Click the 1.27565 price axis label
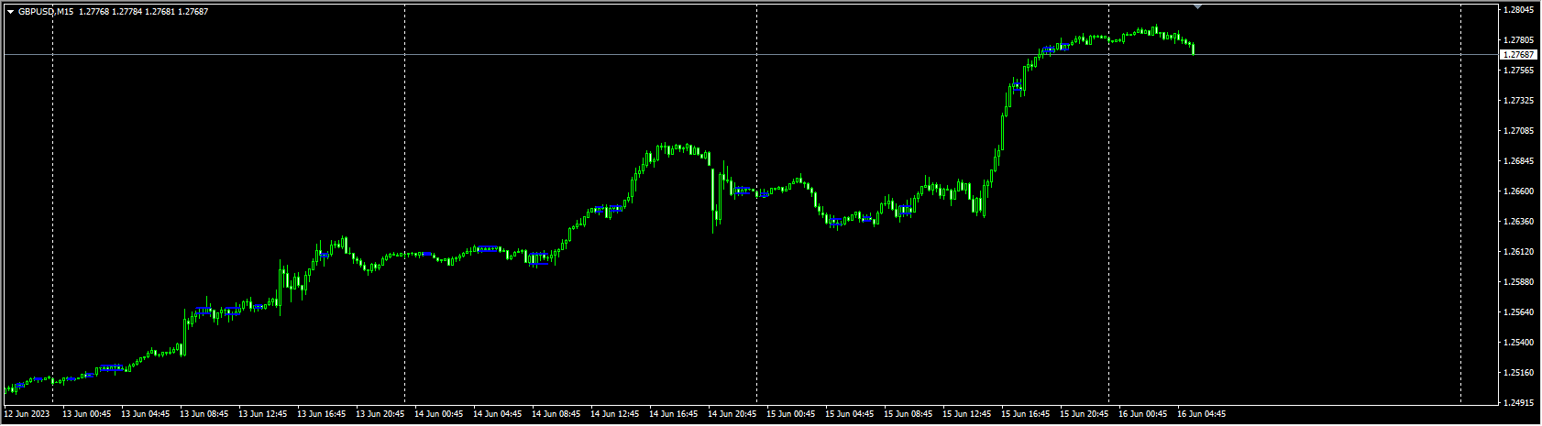Viewport: 1542px width, 426px height. (x=1519, y=71)
